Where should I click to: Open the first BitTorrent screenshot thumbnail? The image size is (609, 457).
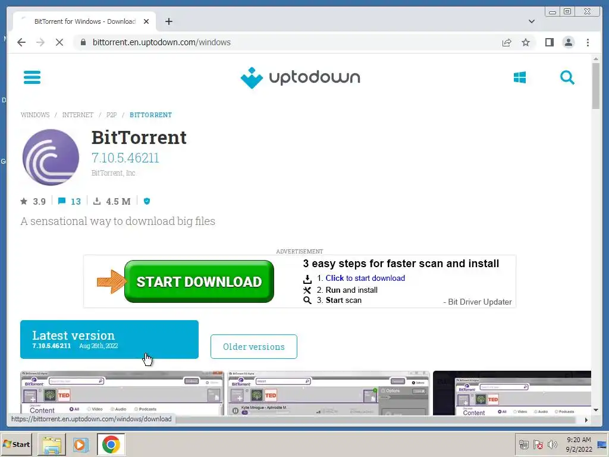point(122,393)
